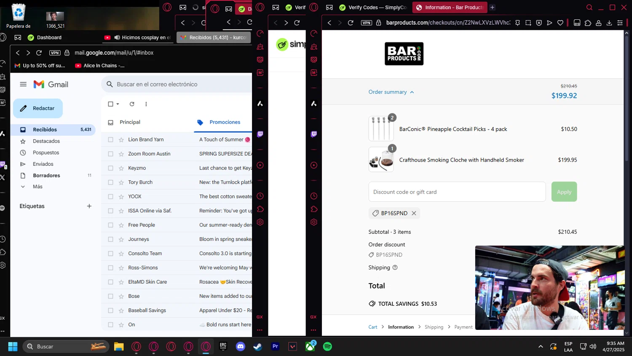Tick the Tory Burch email checkbox

click(x=110, y=182)
